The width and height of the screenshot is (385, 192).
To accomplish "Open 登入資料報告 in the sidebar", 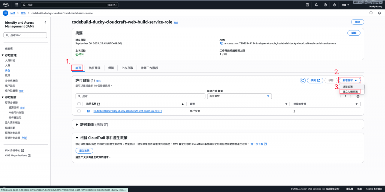I will (x=12, y=122).
